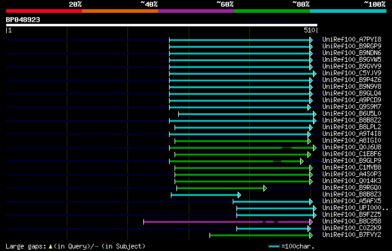Select the UniRef100_B9RGQ0 label
Screen dimensions: 392x251
coord(352,188)
